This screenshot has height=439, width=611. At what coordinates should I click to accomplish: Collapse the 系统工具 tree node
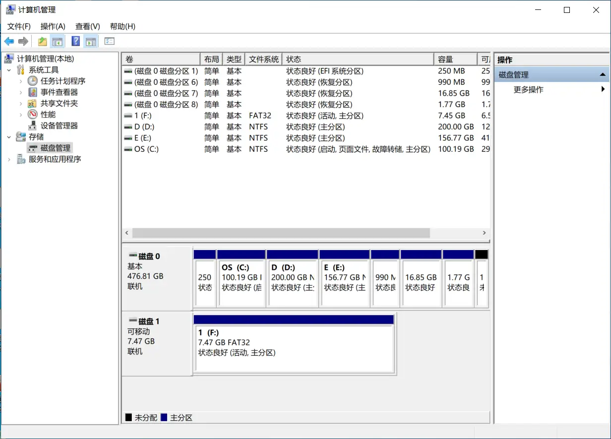click(9, 70)
